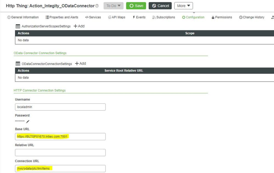Open the To Do dropdown

tap(113, 6)
